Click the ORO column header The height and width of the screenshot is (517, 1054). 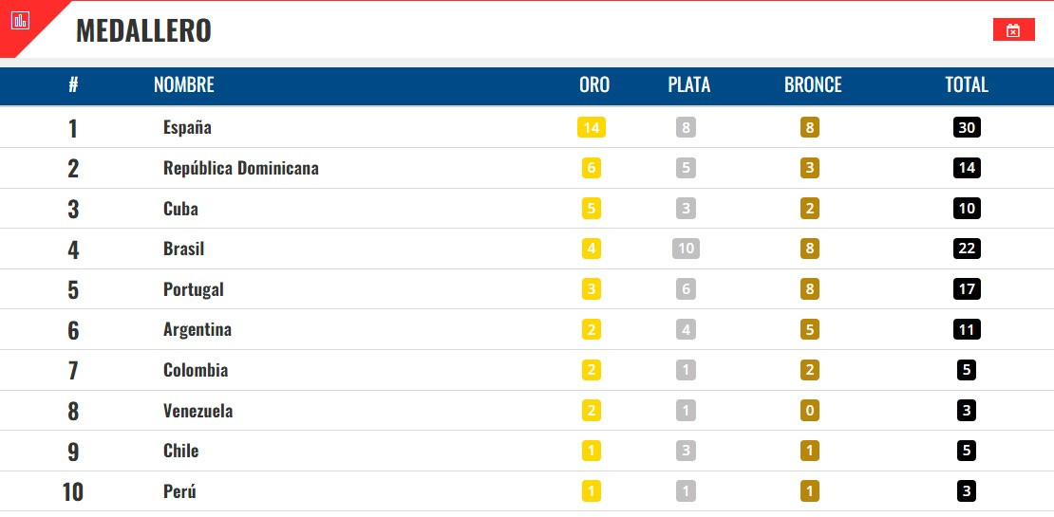[594, 84]
